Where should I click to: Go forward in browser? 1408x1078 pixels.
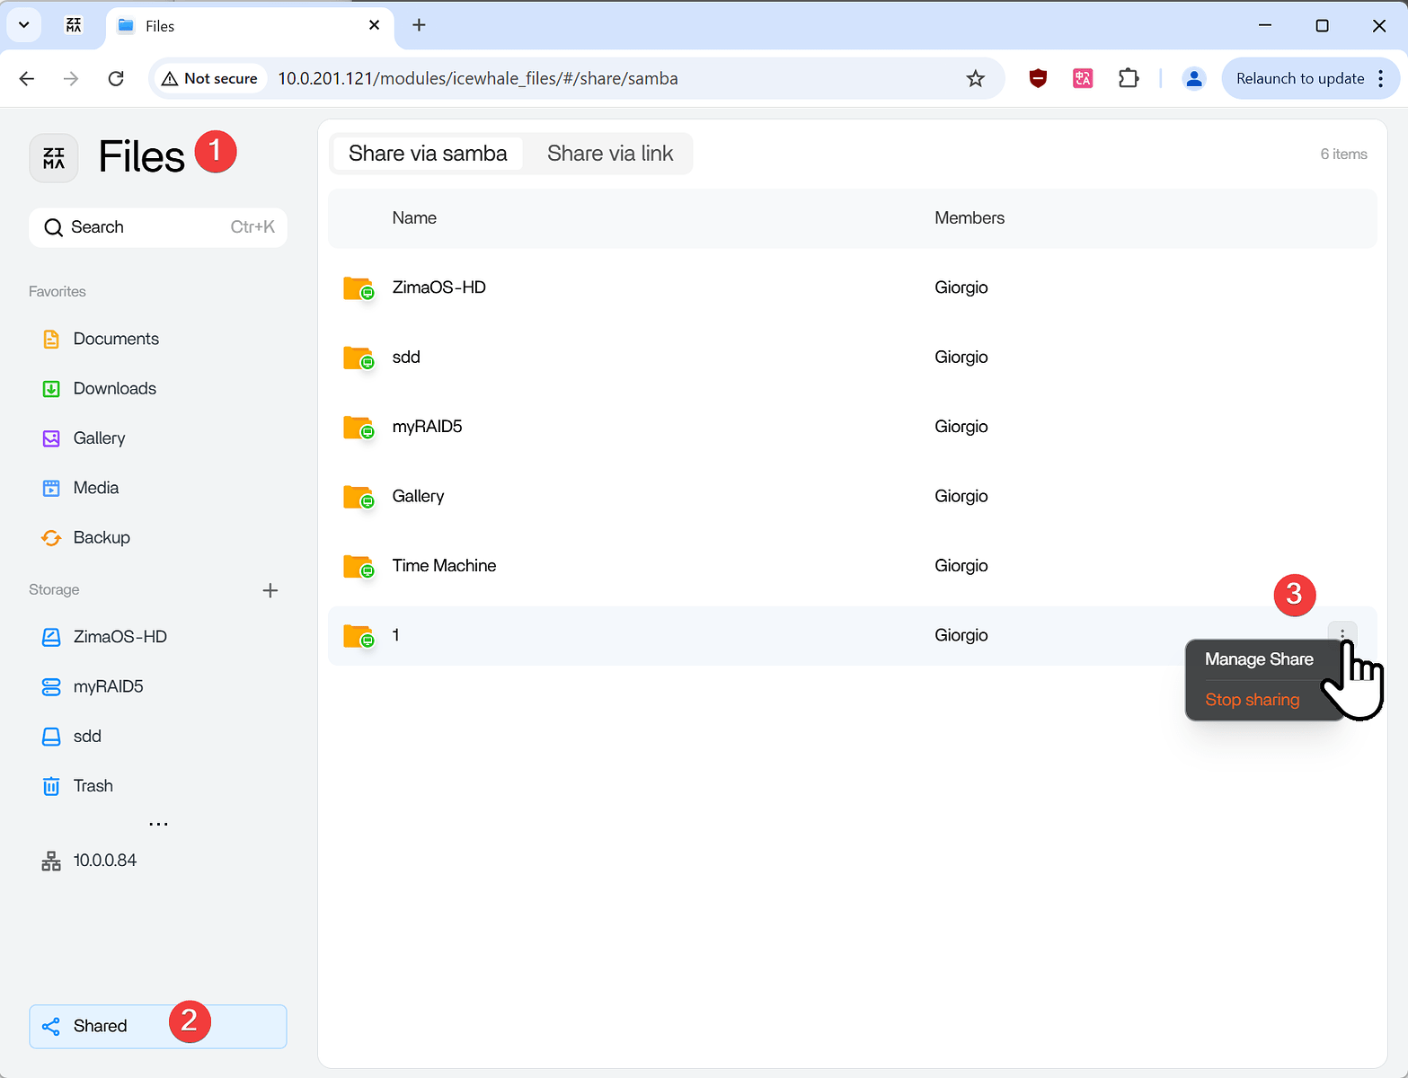pos(71,79)
